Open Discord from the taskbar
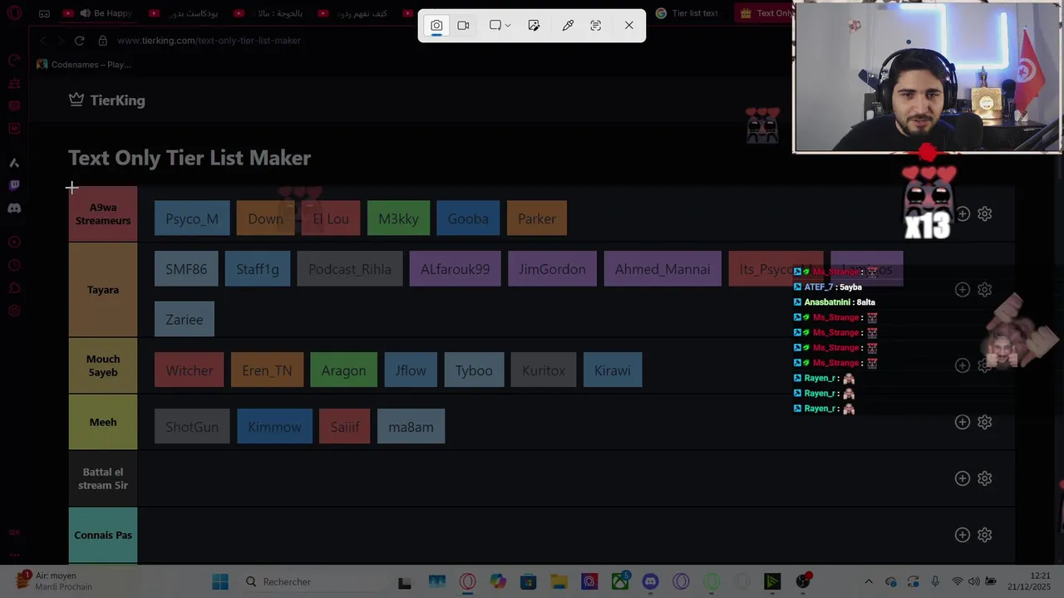This screenshot has height=598, width=1064. [x=651, y=582]
